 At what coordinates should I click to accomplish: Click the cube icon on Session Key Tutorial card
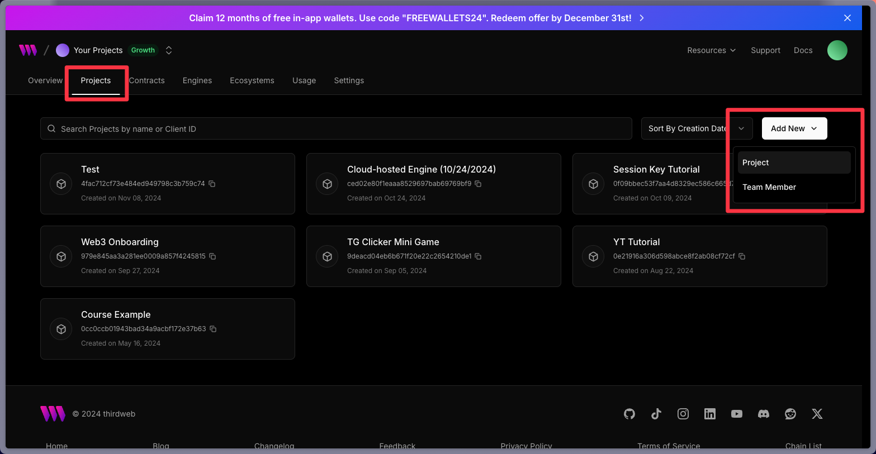(594, 184)
